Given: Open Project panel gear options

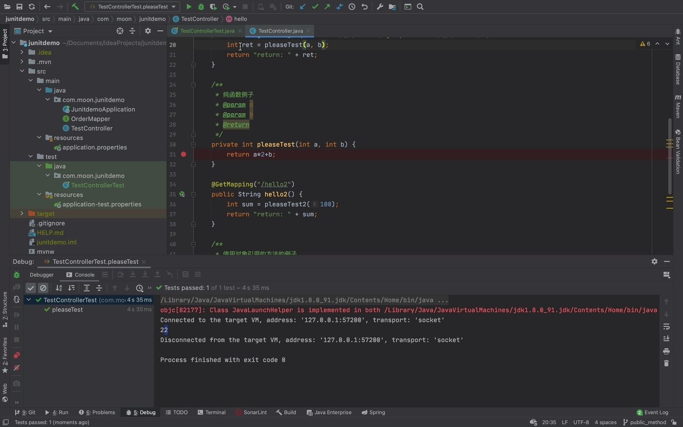Looking at the screenshot, I should click(148, 31).
